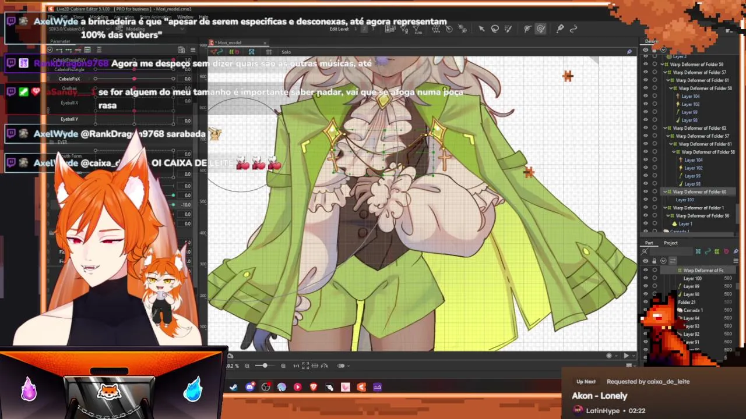This screenshot has height=419, width=746.
Task: Collapse Folder 61 deformer under Folder 63
Action: point(671,144)
